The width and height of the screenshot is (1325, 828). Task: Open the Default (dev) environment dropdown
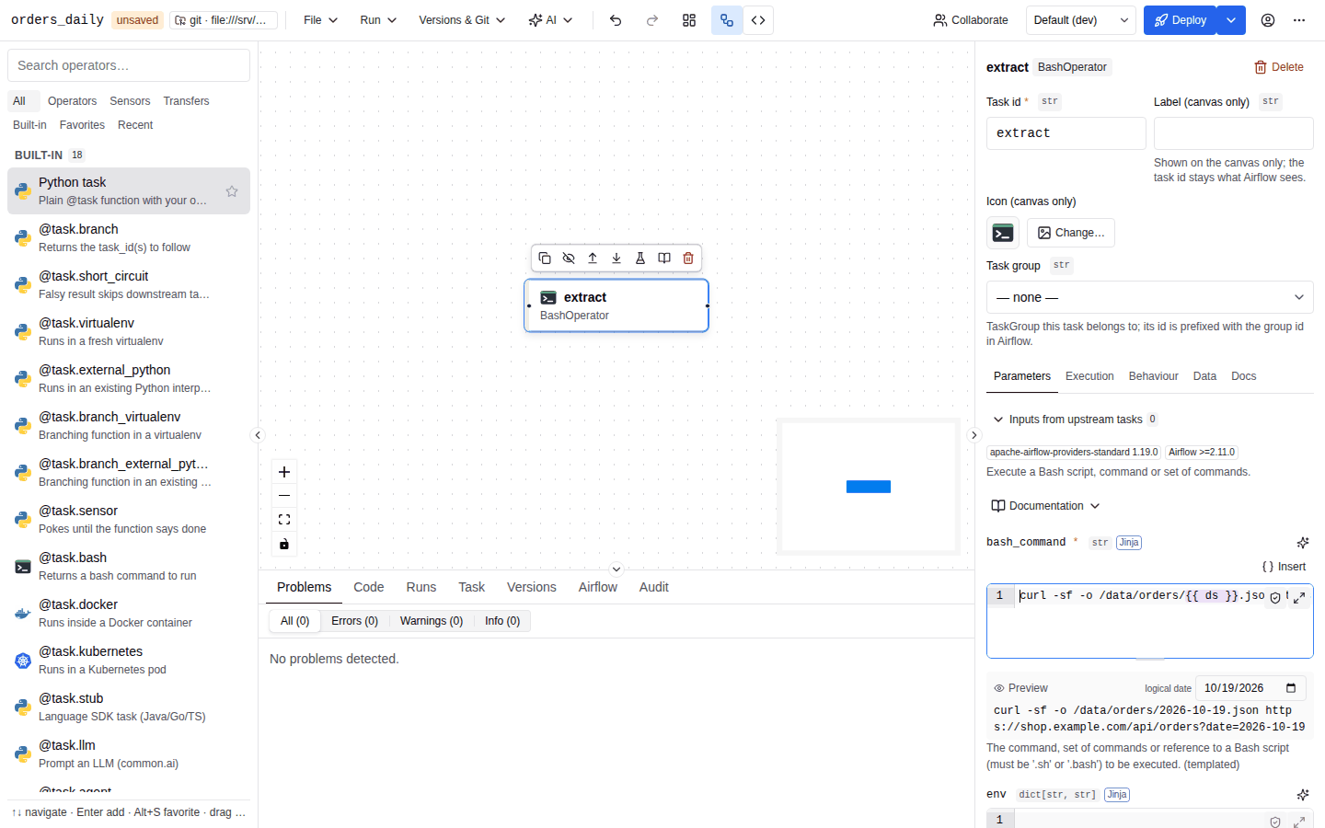tap(1081, 20)
